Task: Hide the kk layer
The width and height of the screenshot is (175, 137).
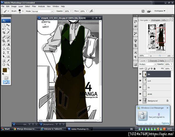Action: (140, 87)
